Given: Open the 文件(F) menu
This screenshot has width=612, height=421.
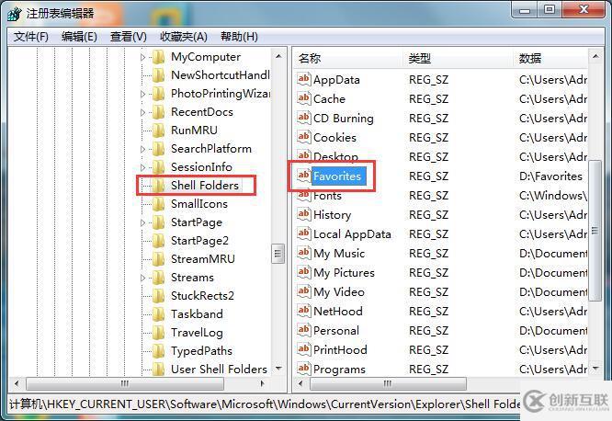Looking at the screenshot, I should pos(31,37).
